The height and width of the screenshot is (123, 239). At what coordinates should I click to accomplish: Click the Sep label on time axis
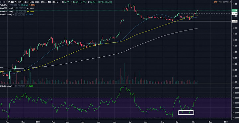click(163, 122)
